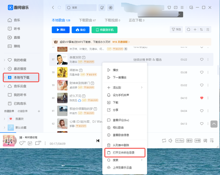Click the listen-to-identify song icon

point(102,8)
